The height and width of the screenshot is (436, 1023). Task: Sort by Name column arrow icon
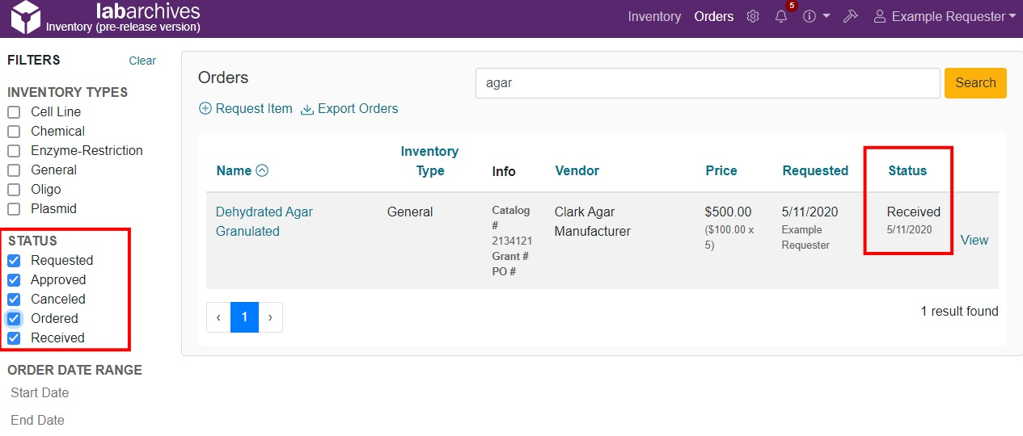click(x=262, y=170)
